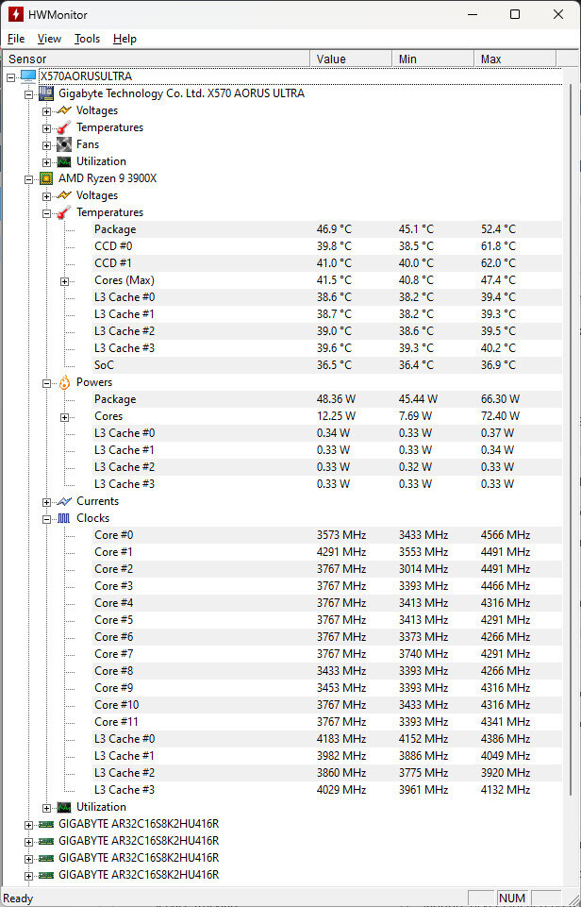Screen dimensions: 581x907
Task: Click the Clocks waveform icon
Action: click(x=64, y=518)
